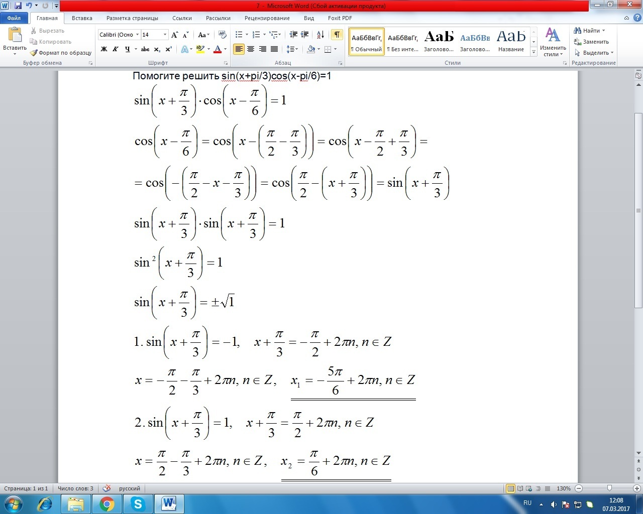643x514 pixels.
Task: Click the русский language indicator
Action: (130, 488)
